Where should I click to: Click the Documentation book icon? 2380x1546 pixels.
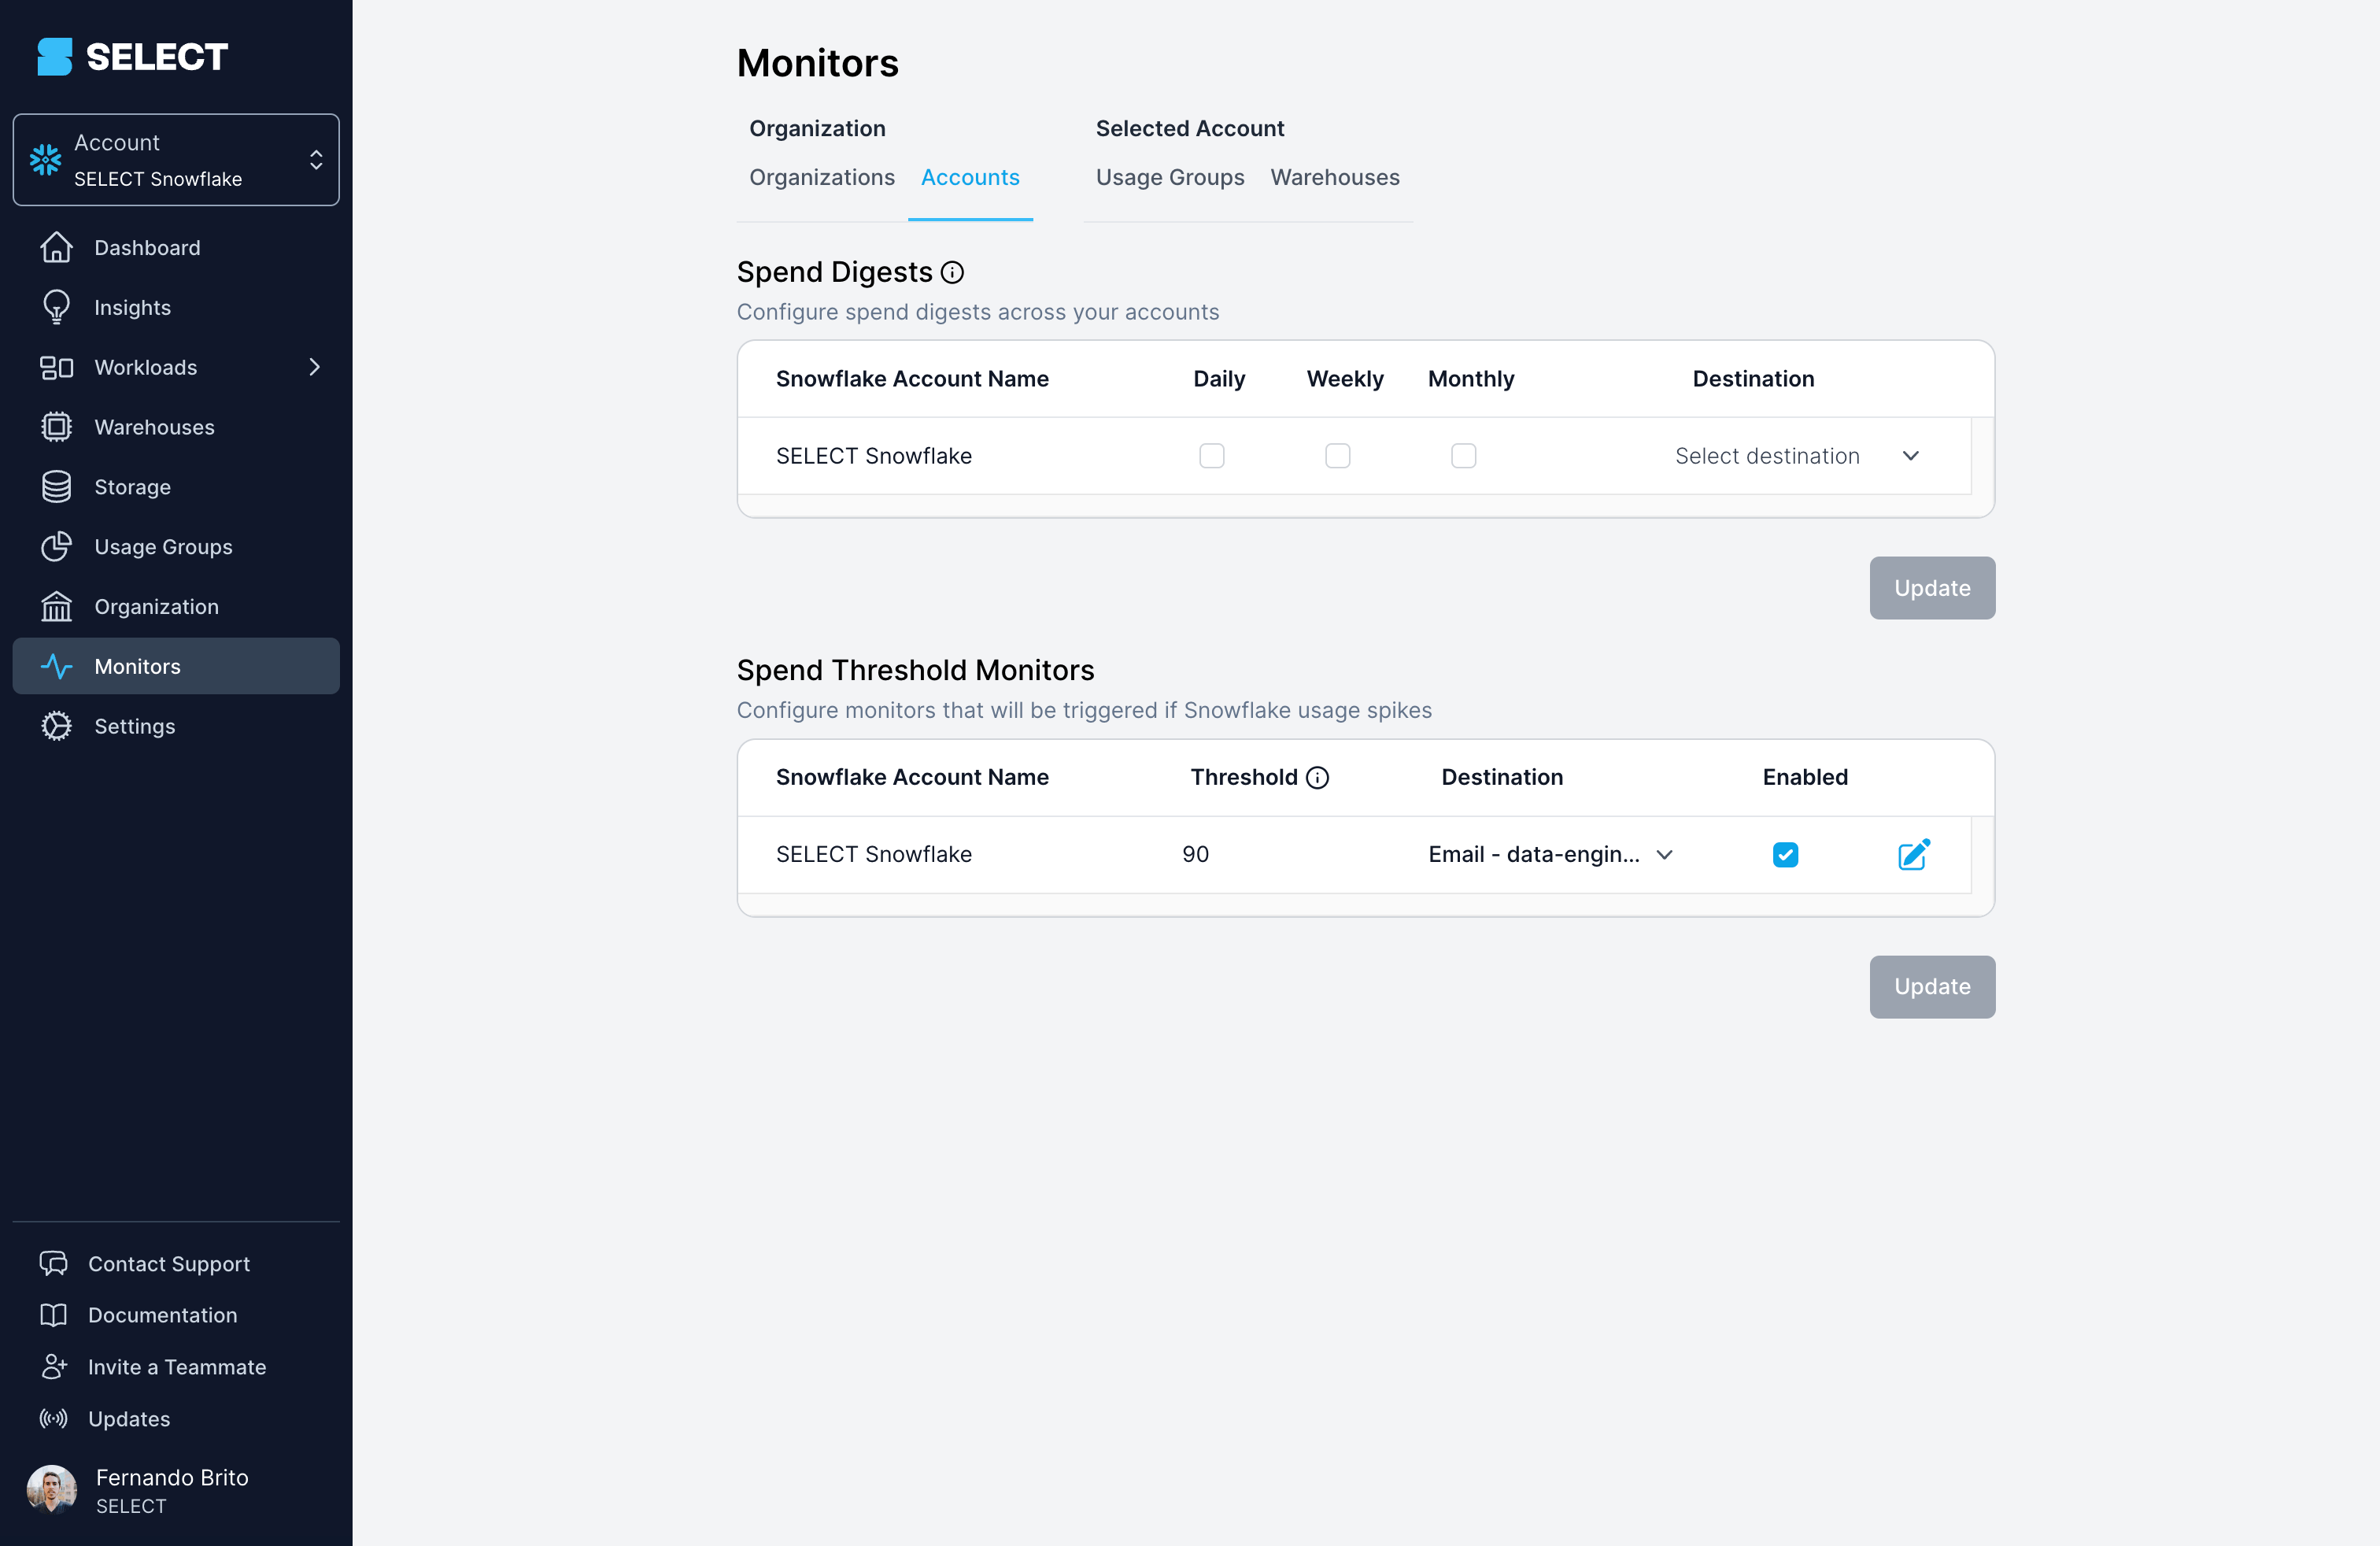click(x=53, y=1315)
